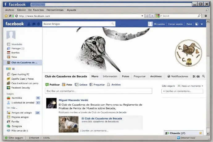
Task: Click the stop X button next to address bar
Action: 152,16
